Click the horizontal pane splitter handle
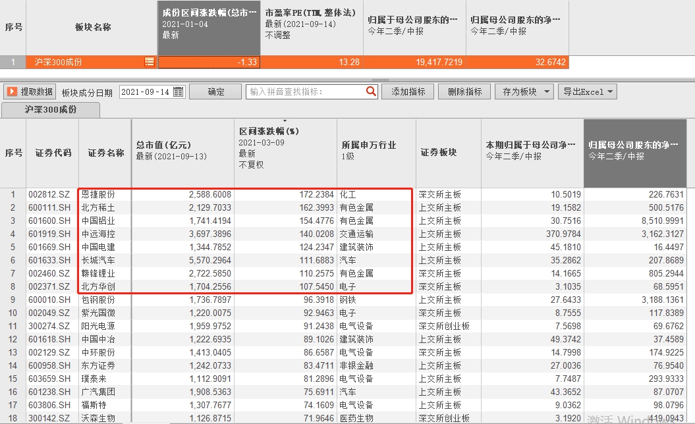Screen dimensions: 695x424 tap(380, 80)
